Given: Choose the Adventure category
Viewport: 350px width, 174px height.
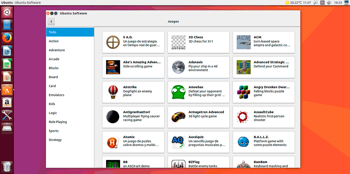Looking at the screenshot, I should coord(70,50).
